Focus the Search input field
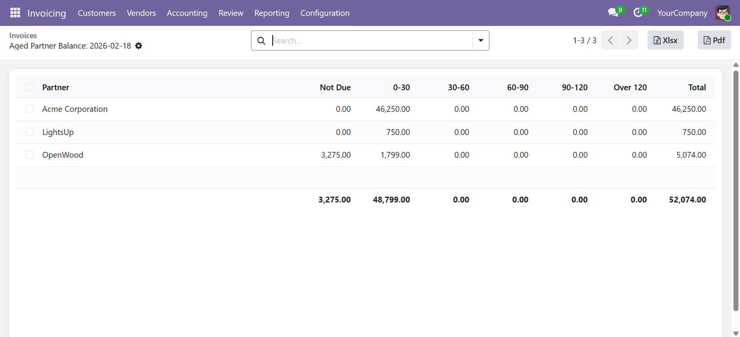This screenshot has height=337, width=740. click(x=370, y=40)
